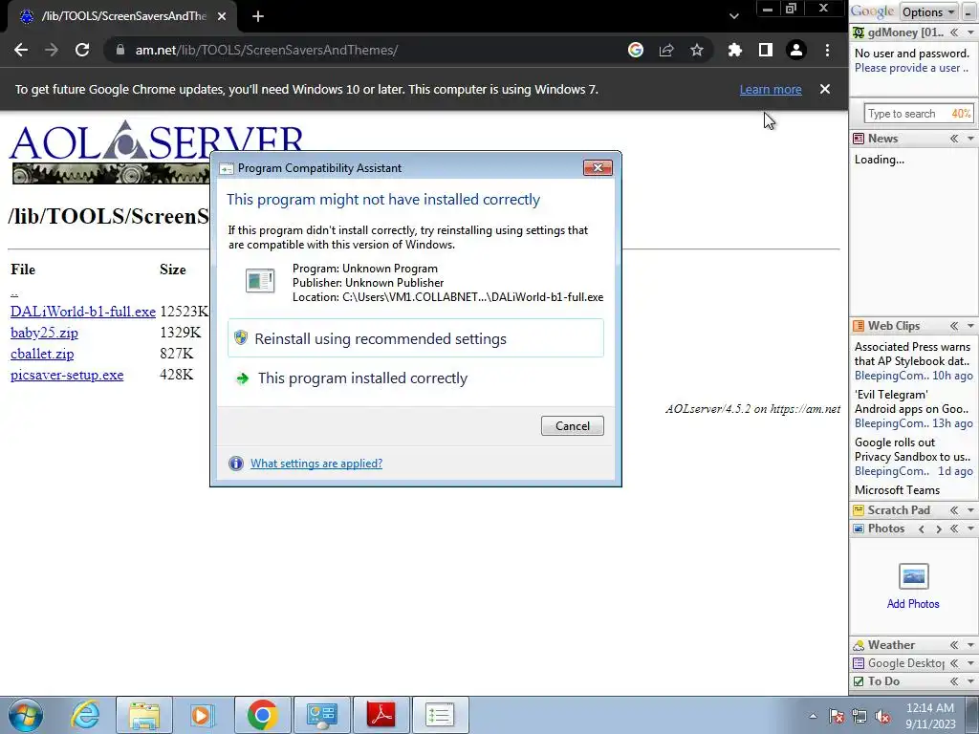
Task: Go back using Chrome's back arrow
Action: click(x=21, y=50)
